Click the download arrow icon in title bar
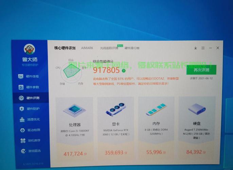This screenshot has height=170, width=233. pyautogui.click(x=196, y=48)
